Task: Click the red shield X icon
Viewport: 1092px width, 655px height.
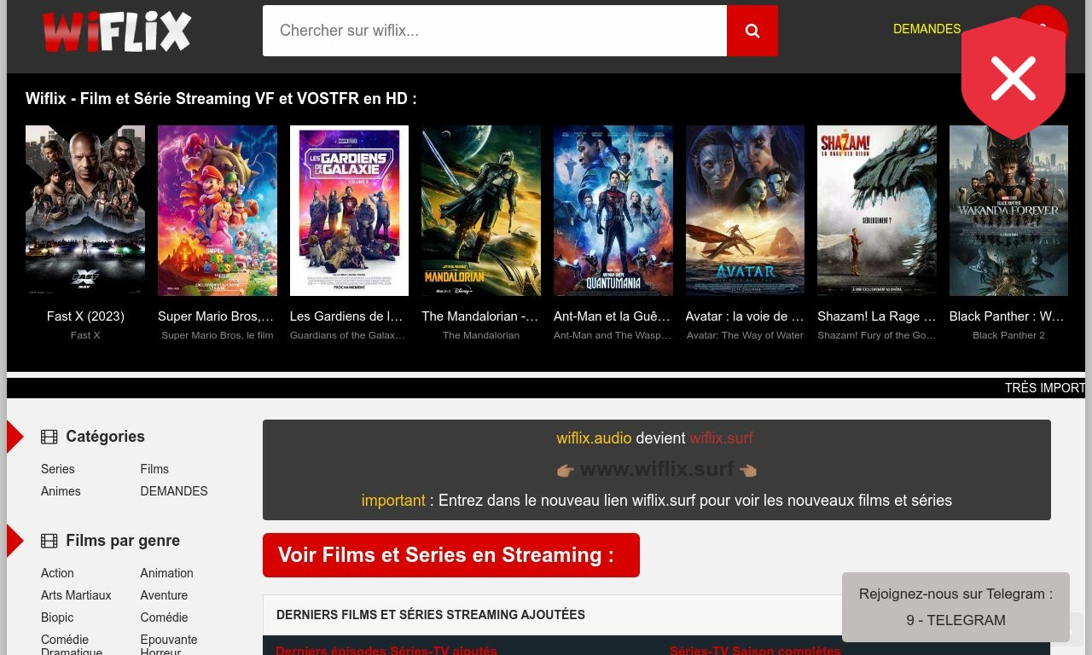Action: (x=1013, y=79)
